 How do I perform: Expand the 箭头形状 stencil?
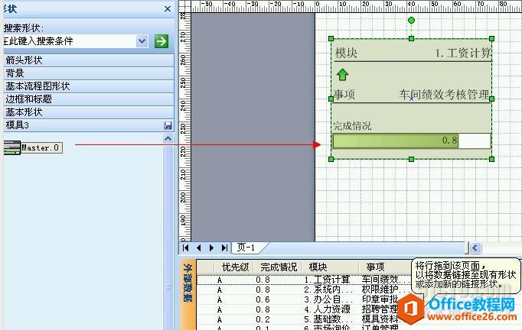pyautogui.click(x=89, y=60)
